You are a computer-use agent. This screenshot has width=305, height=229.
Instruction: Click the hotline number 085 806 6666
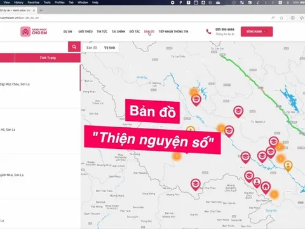point(225,29)
